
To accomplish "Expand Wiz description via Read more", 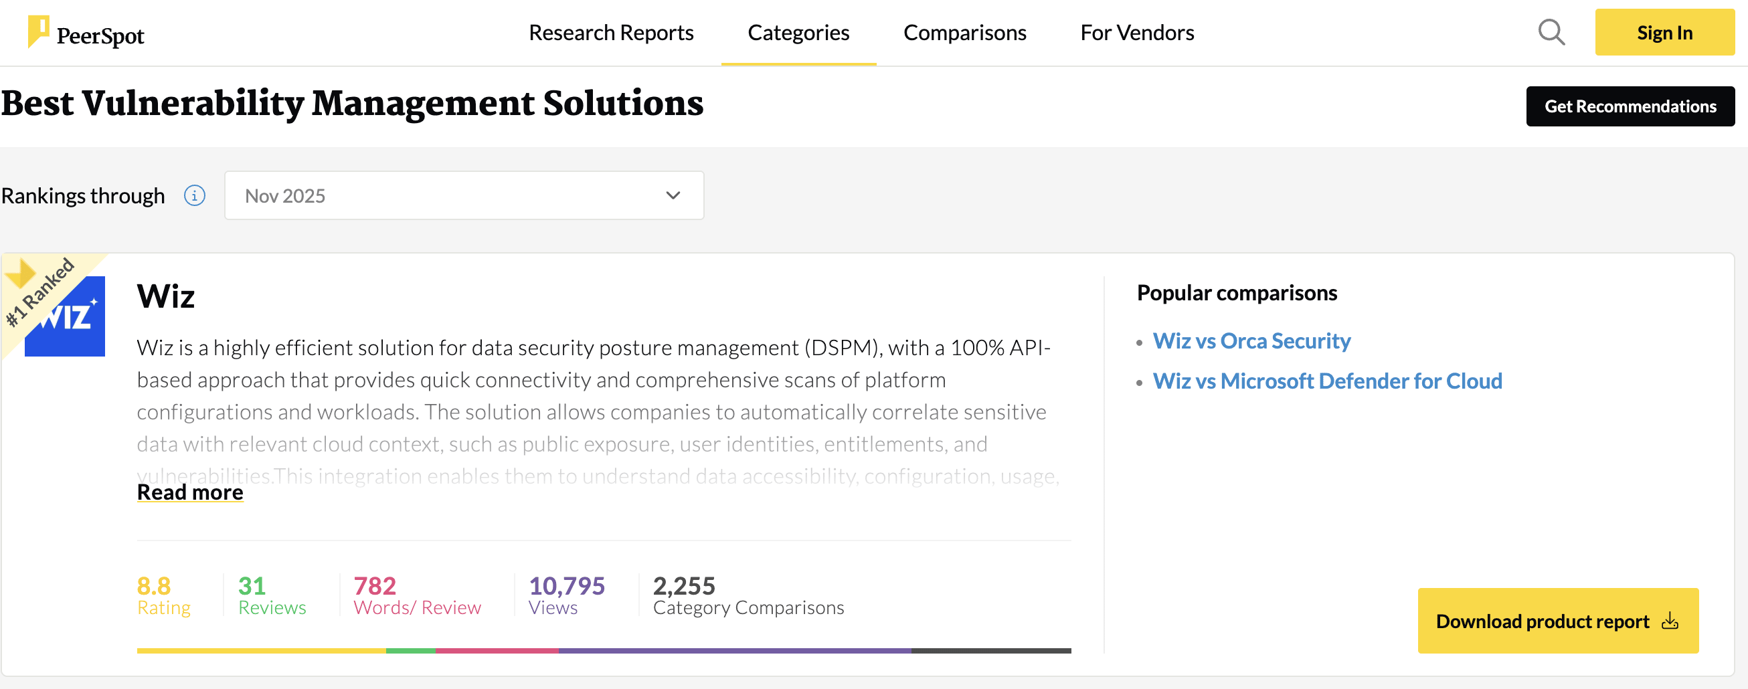I will click(x=190, y=492).
